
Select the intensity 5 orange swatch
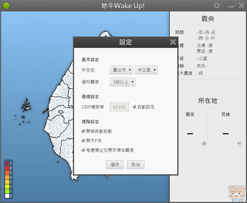pos(7,173)
